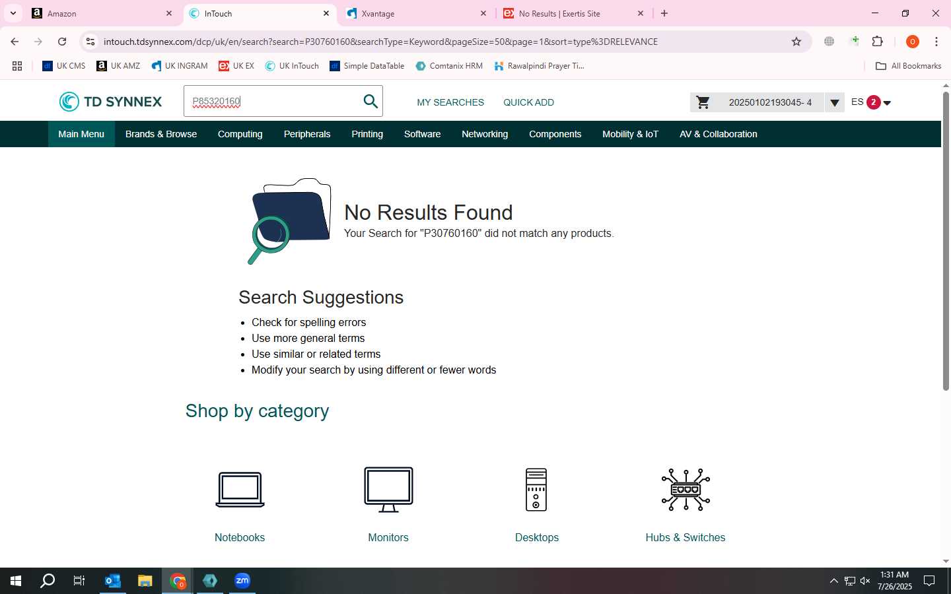951x594 pixels.
Task: Open the UK CMS bookmark
Action: coord(64,66)
